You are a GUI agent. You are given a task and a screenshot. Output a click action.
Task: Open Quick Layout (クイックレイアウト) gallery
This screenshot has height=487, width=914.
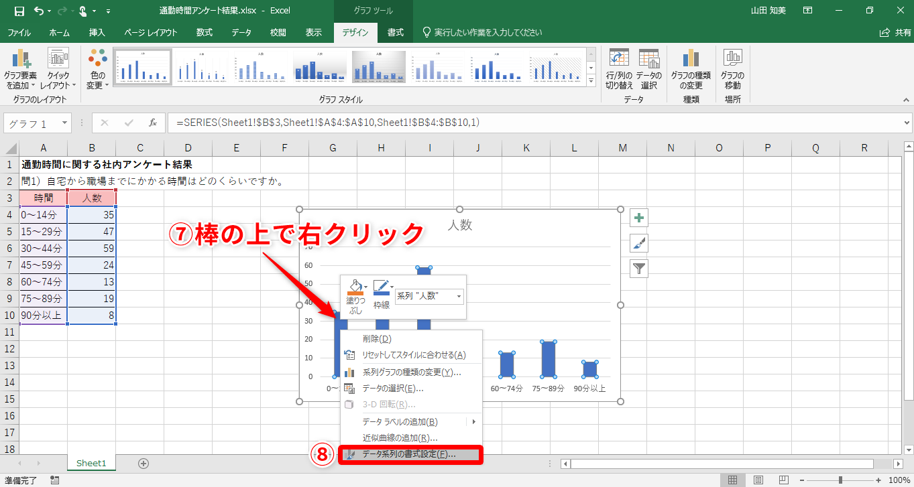click(58, 70)
